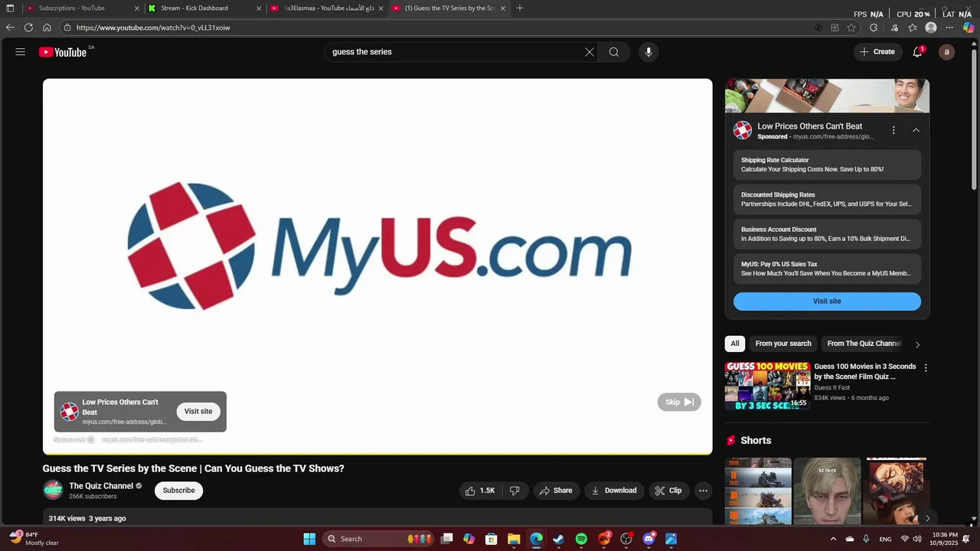Click the Create button

(877, 52)
